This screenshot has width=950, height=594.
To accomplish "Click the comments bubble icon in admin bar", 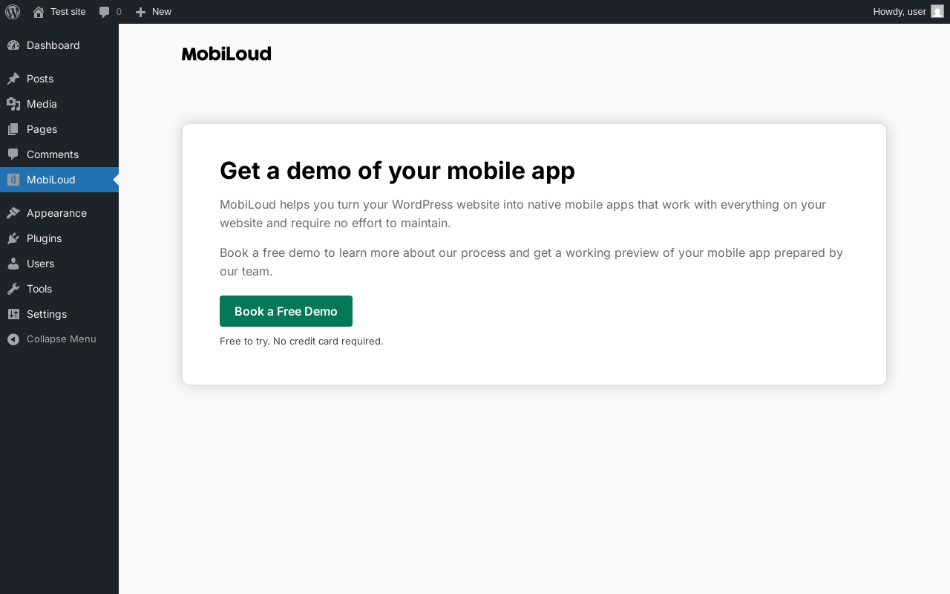I will 104,12.
